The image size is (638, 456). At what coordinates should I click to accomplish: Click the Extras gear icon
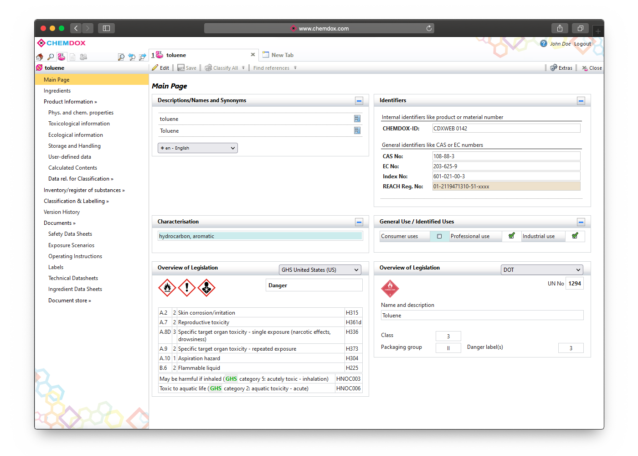pyautogui.click(x=554, y=68)
